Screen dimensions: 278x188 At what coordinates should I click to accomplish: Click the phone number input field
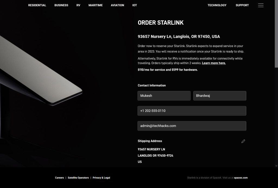tap(192, 111)
